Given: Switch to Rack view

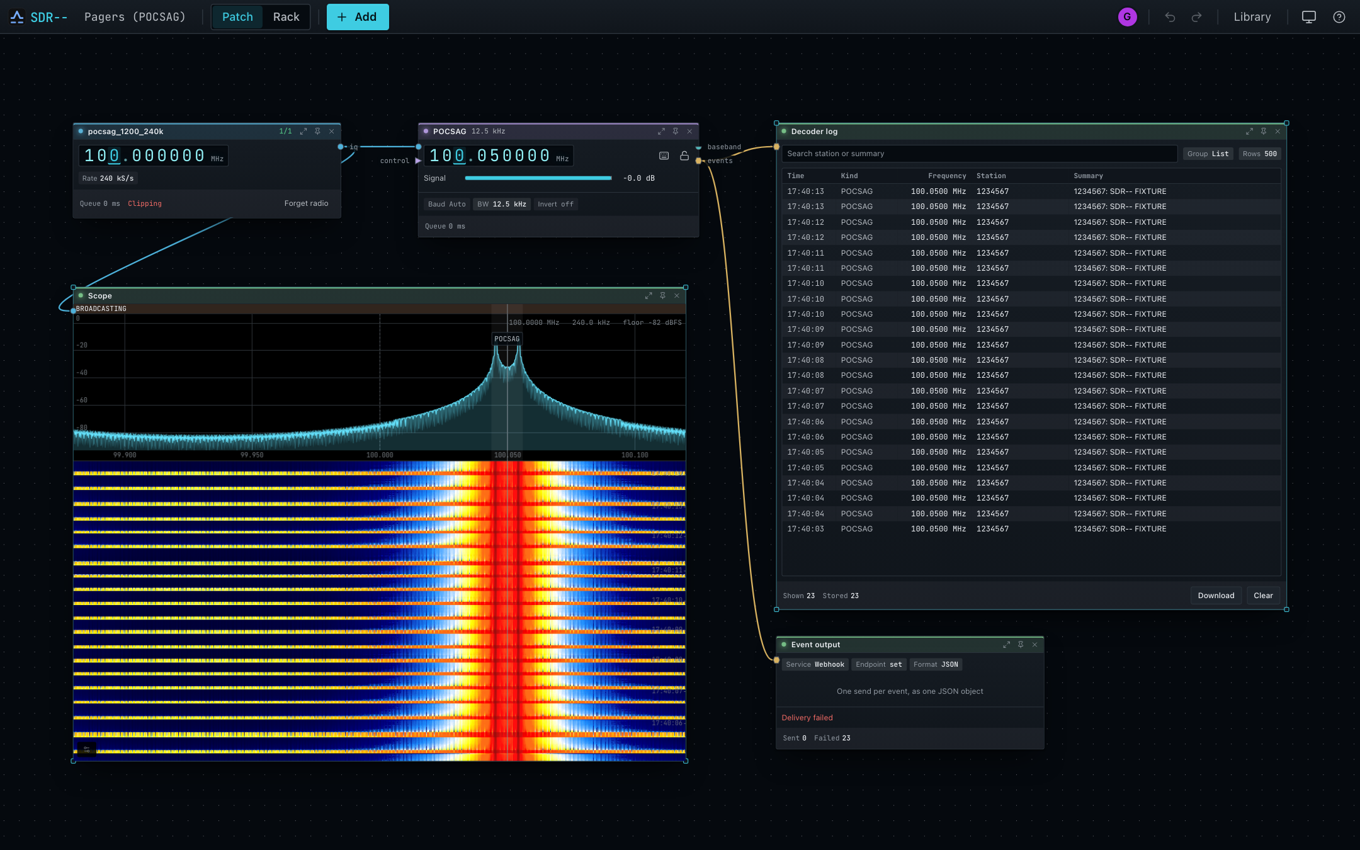Looking at the screenshot, I should [286, 17].
